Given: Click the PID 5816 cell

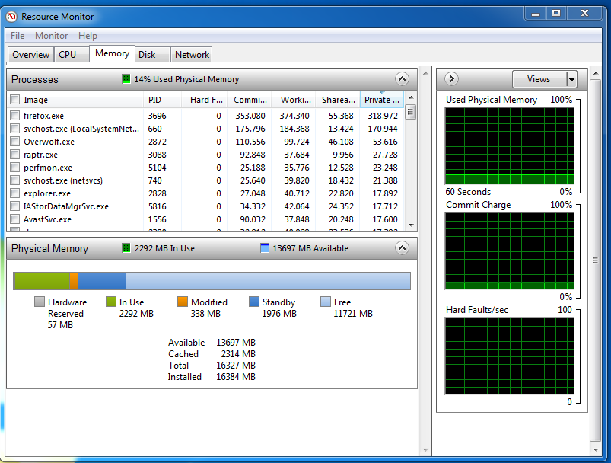Looking at the screenshot, I should (x=157, y=206).
